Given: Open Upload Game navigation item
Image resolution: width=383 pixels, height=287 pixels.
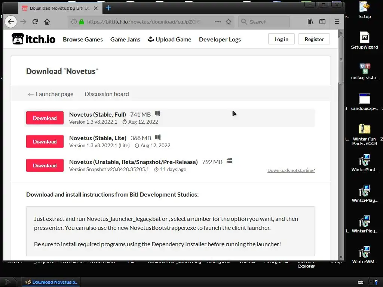Looking at the screenshot, I should click(x=169, y=39).
